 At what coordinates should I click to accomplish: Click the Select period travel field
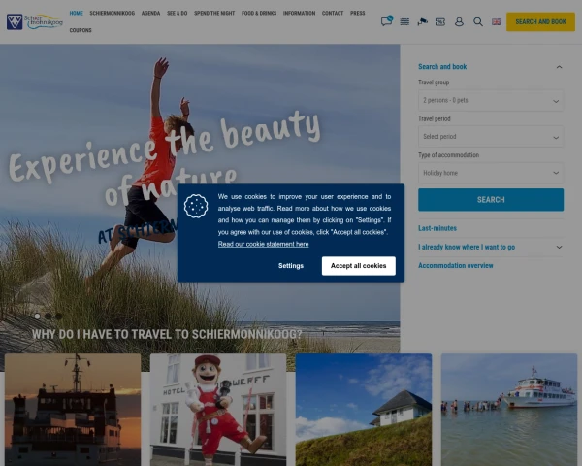point(490,136)
